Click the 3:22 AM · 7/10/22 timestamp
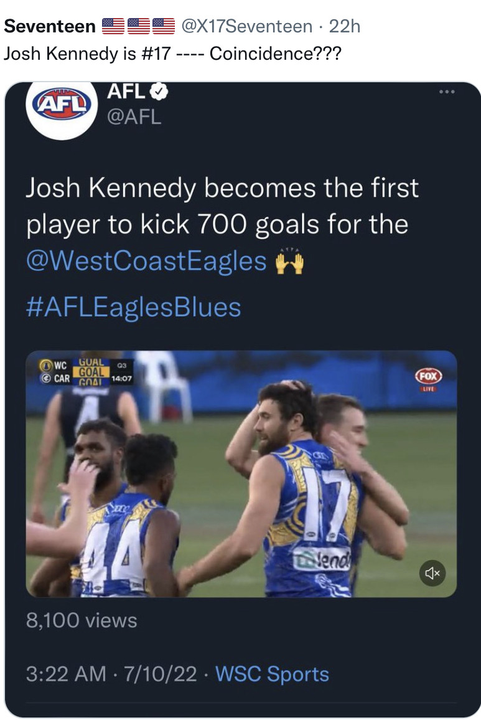The image size is (481, 720). click(x=111, y=674)
